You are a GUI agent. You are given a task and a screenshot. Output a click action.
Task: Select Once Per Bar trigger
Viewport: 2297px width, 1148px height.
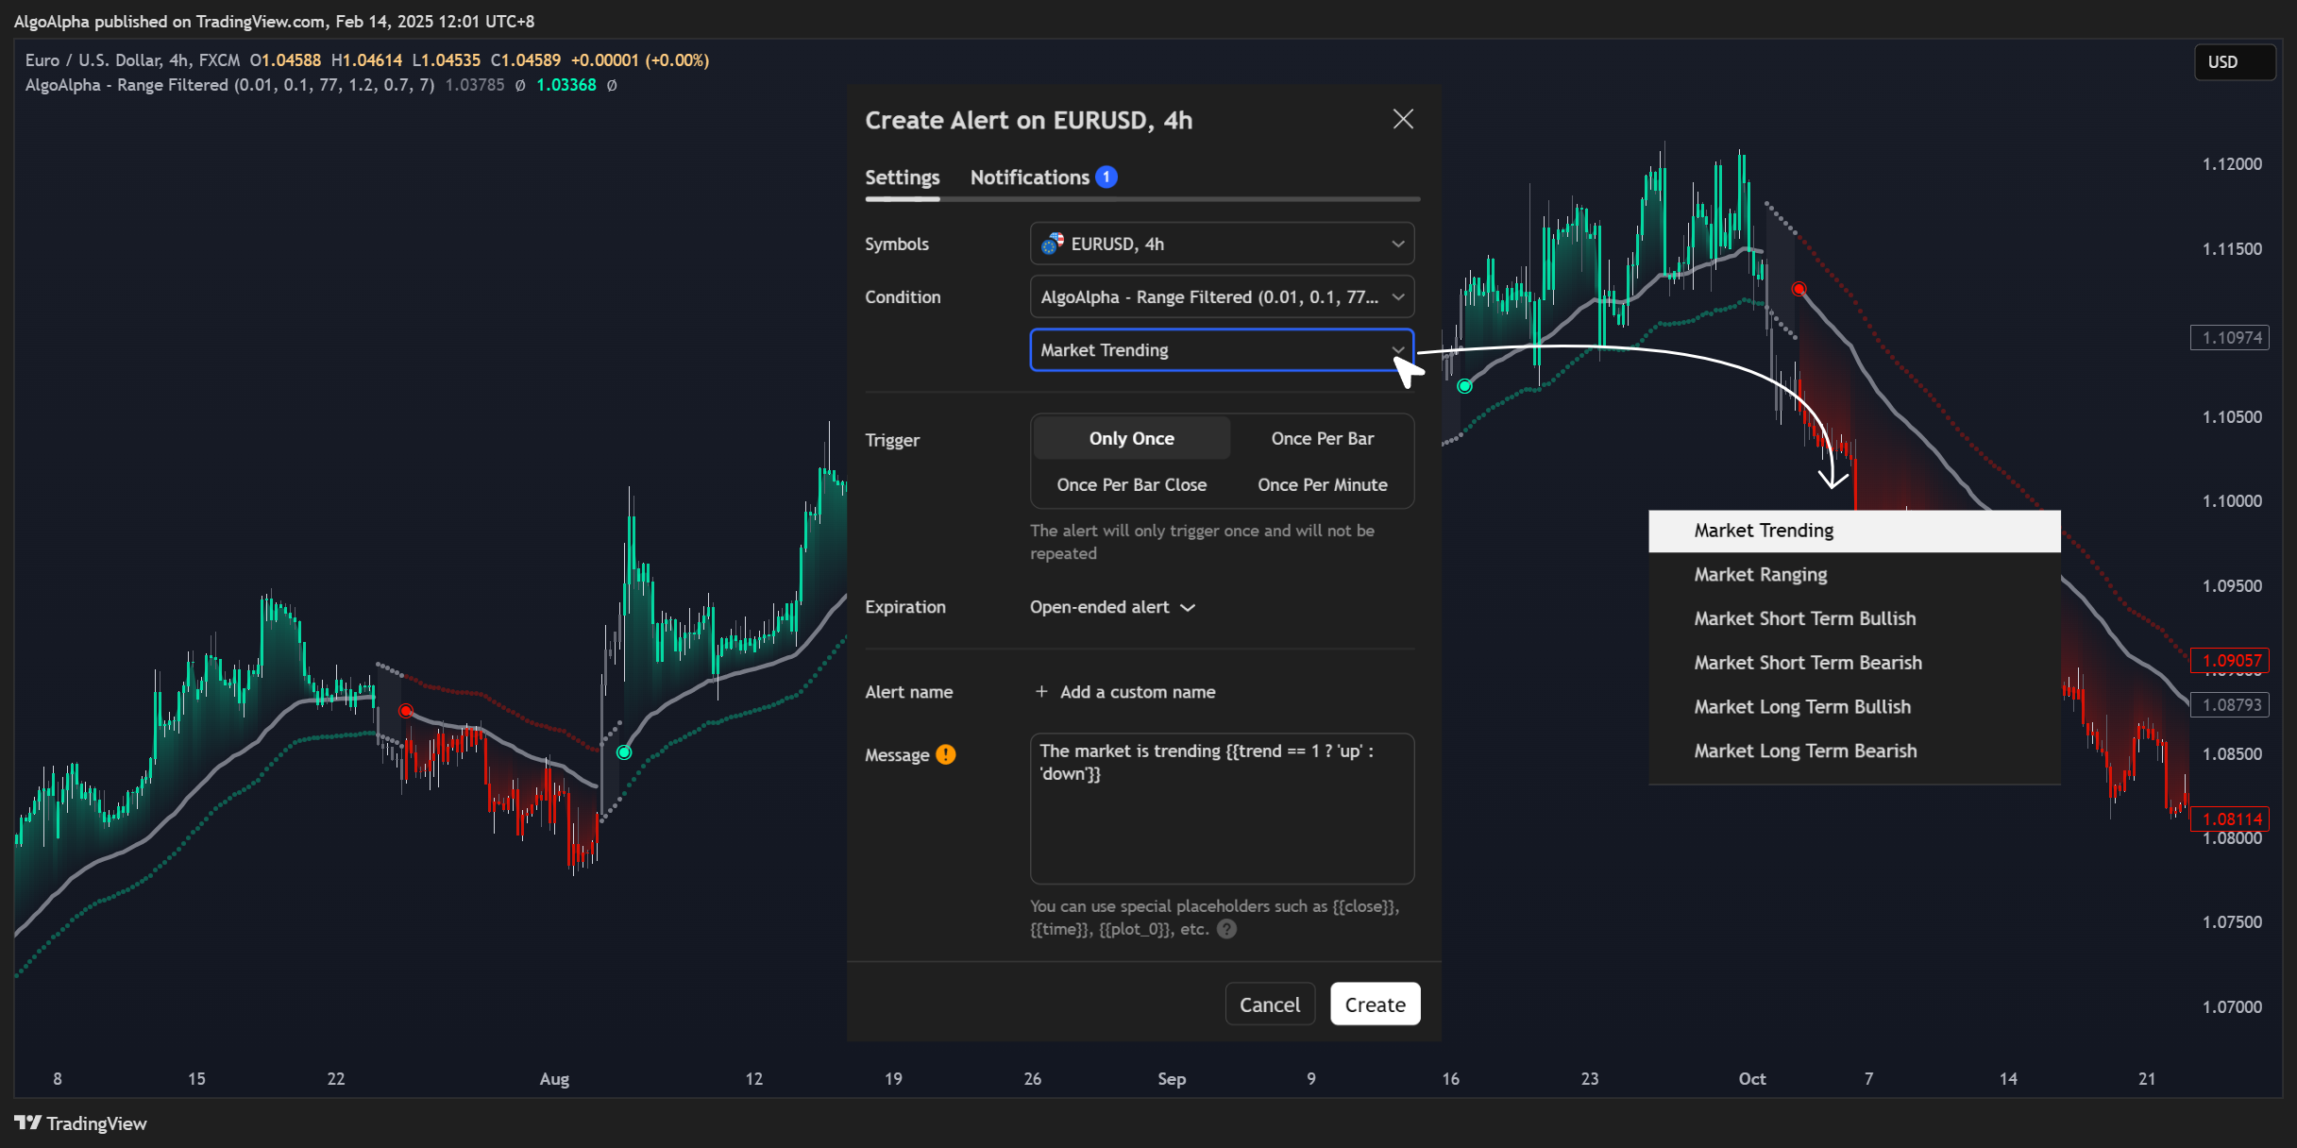point(1322,438)
